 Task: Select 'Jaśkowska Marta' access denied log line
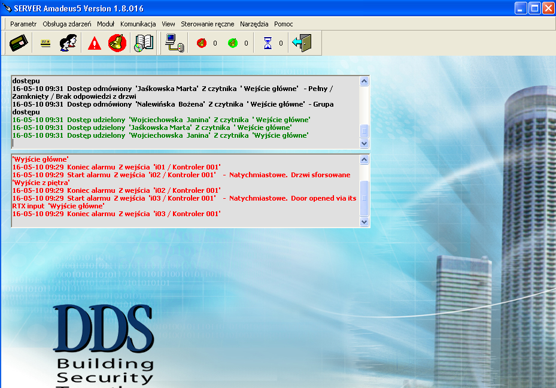[172, 92]
